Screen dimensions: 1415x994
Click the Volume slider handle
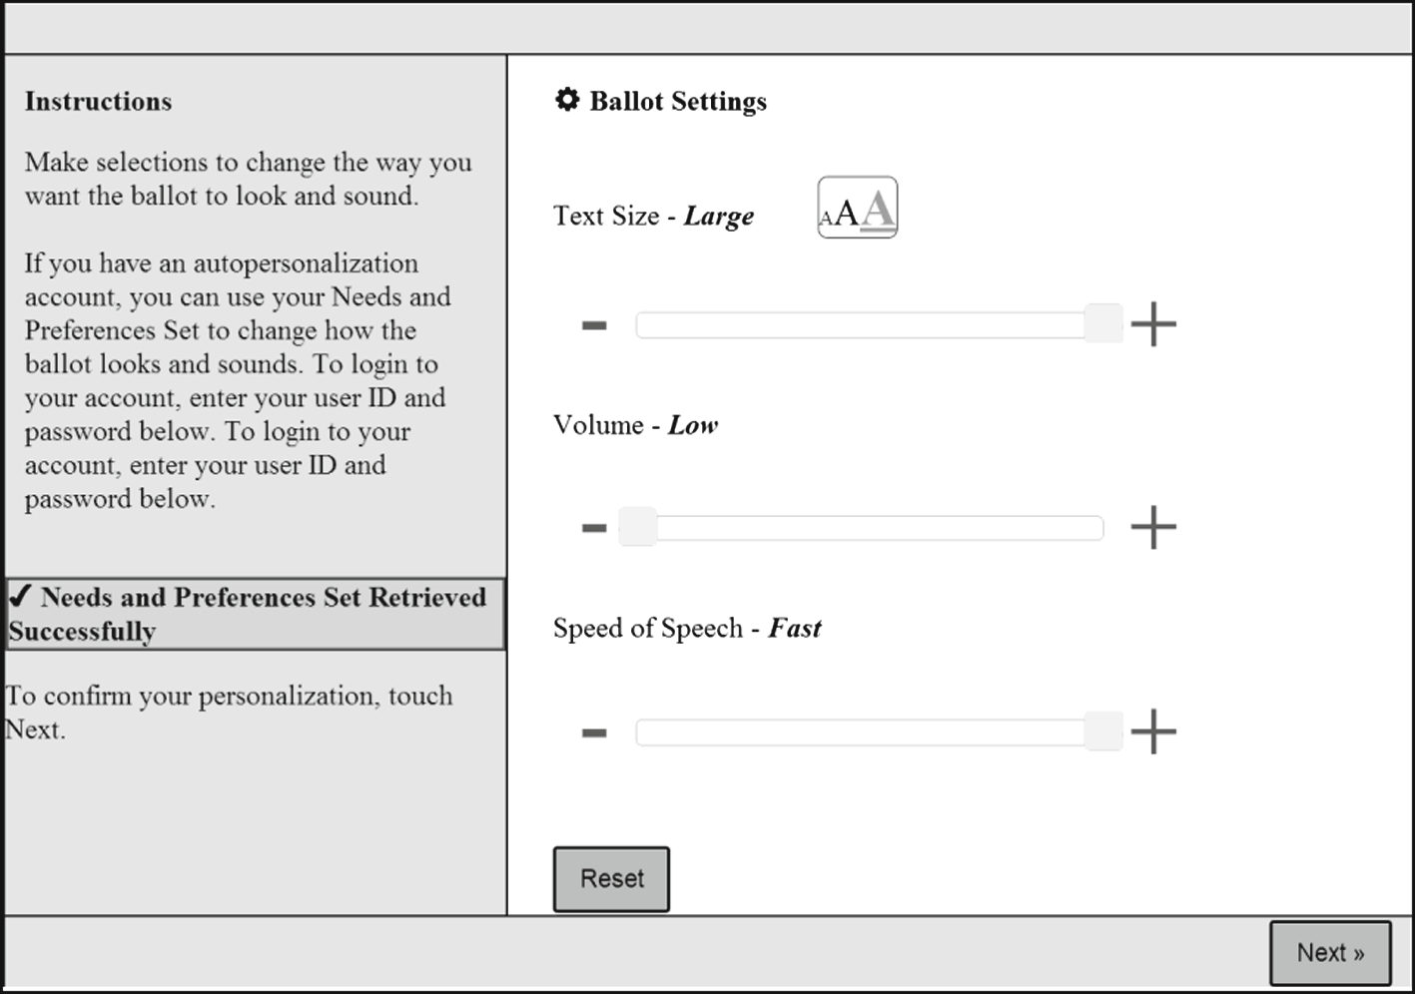637,527
